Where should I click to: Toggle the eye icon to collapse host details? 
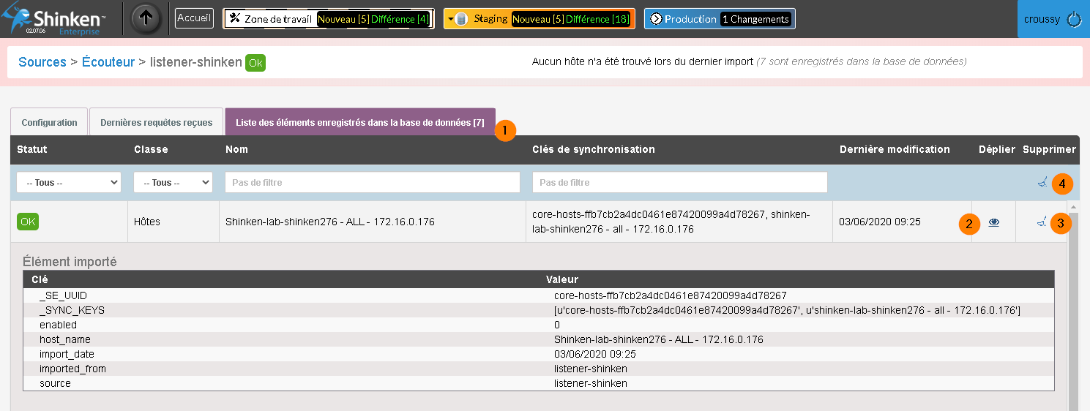click(x=993, y=222)
